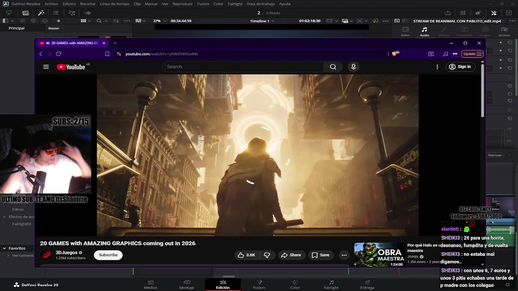Expand the Herramienta tree item under Favoritos
The width and height of the screenshot is (518, 291).
pos(8,255)
